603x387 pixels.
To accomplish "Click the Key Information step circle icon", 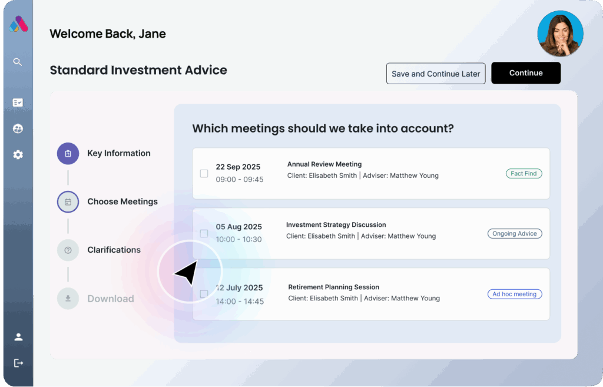I will pyautogui.click(x=68, y=154).
